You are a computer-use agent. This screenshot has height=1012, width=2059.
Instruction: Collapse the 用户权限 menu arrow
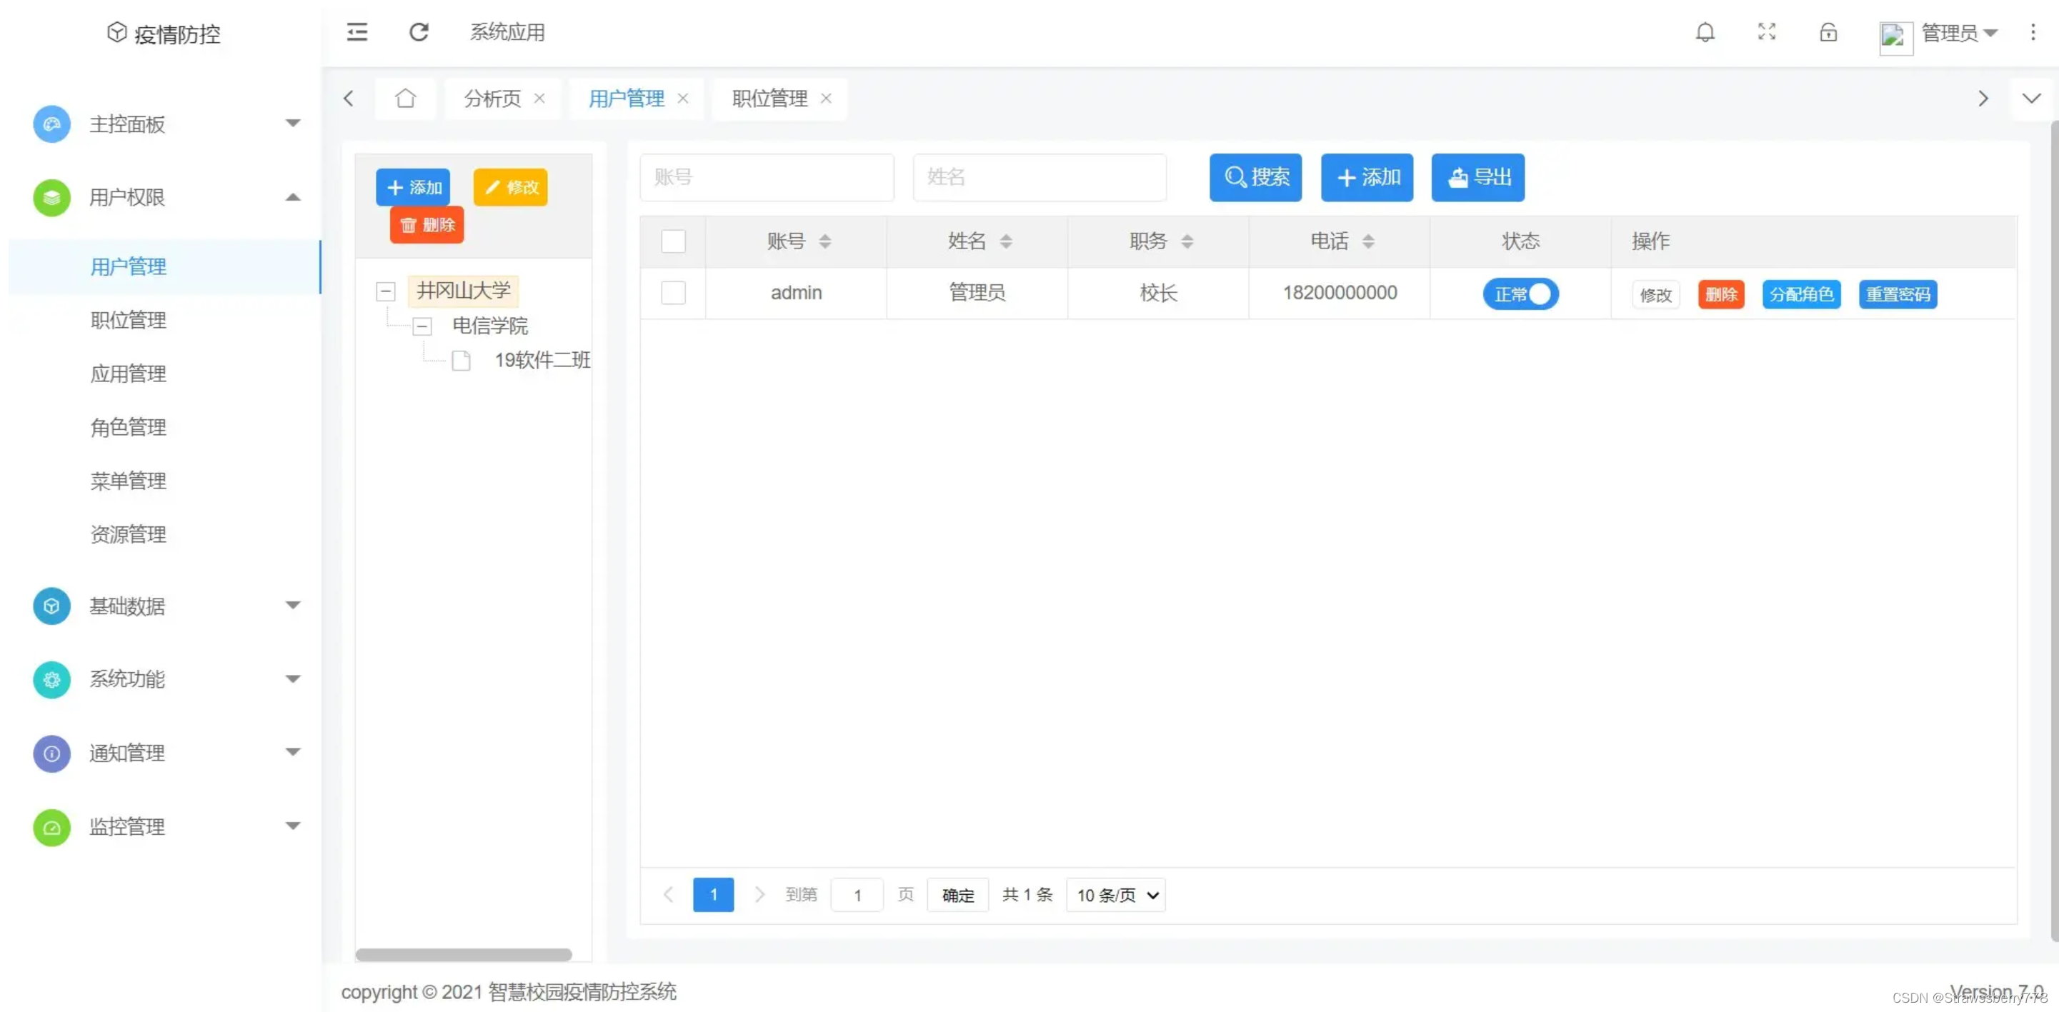point(294,197)
